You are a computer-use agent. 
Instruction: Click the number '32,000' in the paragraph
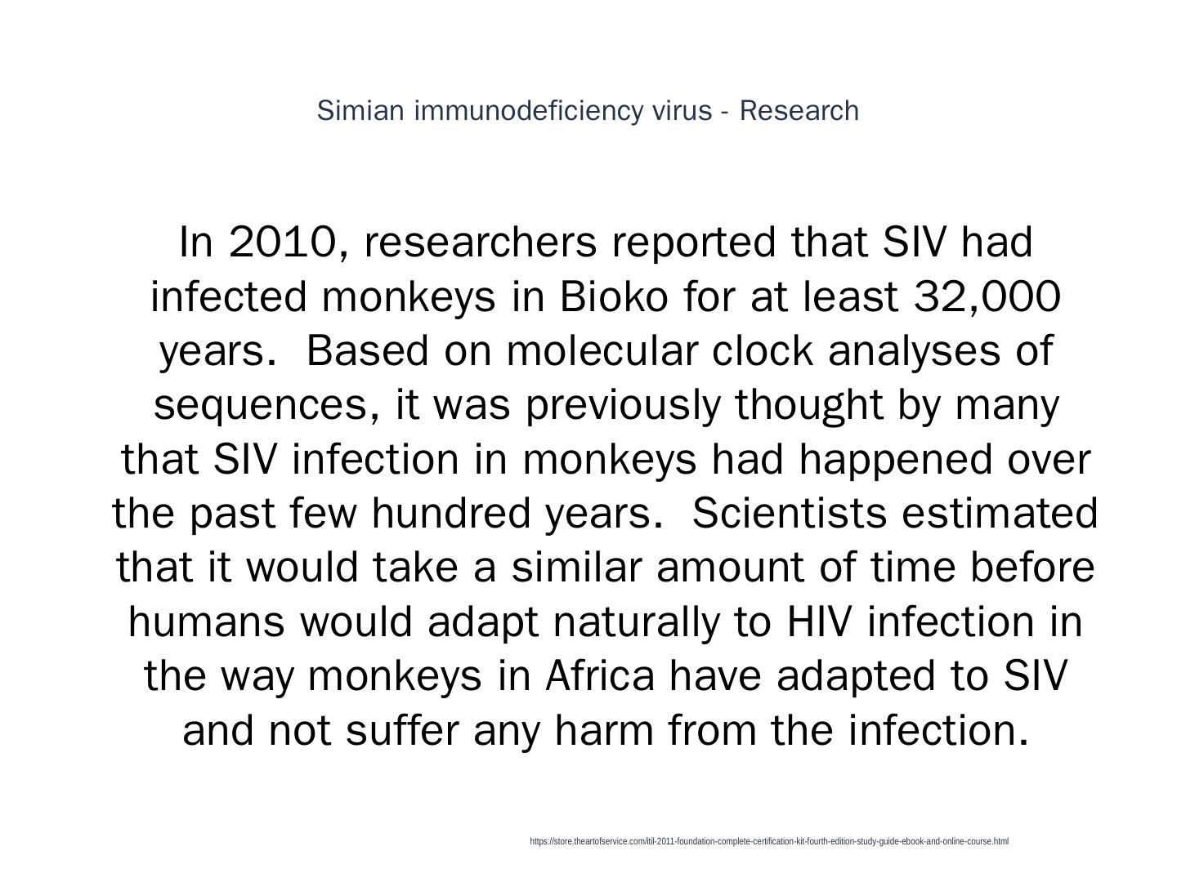987,296
